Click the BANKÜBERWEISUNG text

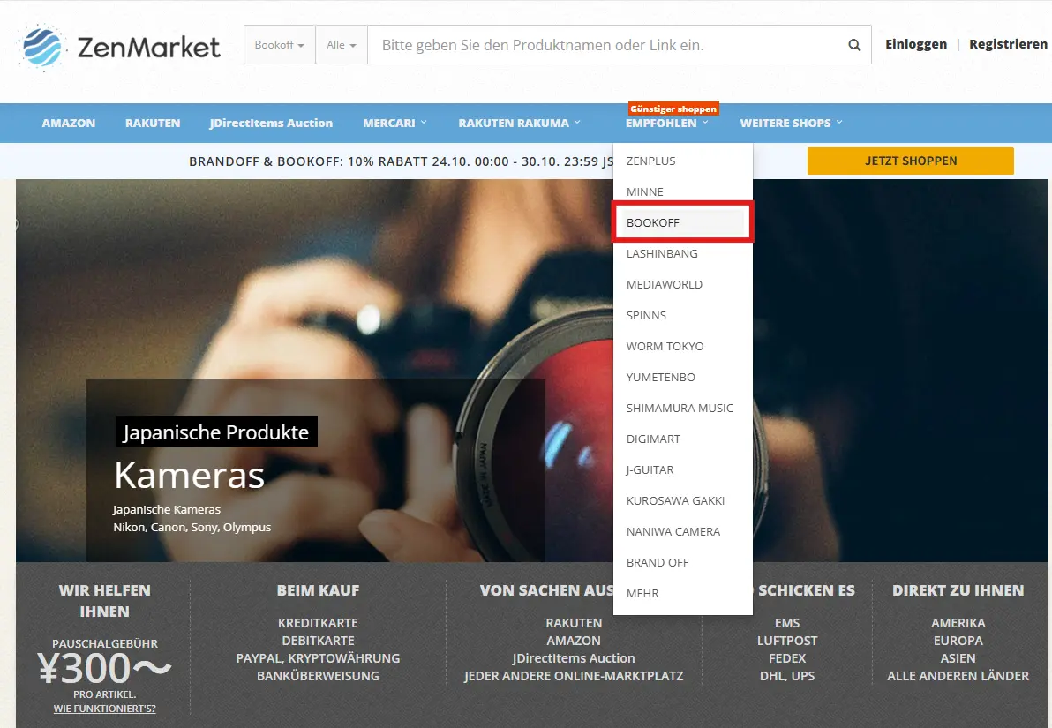point(318,676)
